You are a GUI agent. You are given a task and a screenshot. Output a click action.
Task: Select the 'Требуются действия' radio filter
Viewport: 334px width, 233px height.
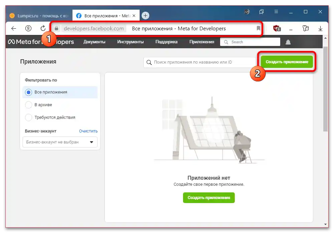pos(28,117)
